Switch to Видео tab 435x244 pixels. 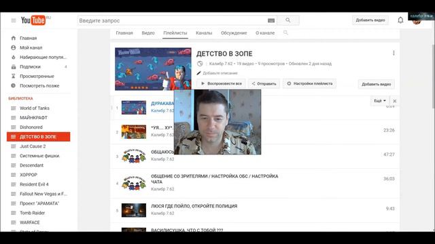click(148, 33)
